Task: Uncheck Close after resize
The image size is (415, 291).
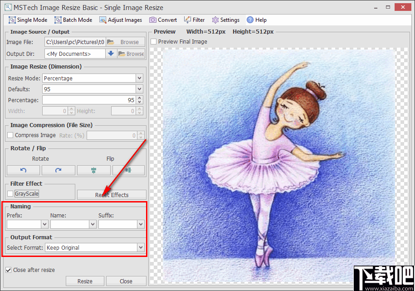Action: (9, 270)
